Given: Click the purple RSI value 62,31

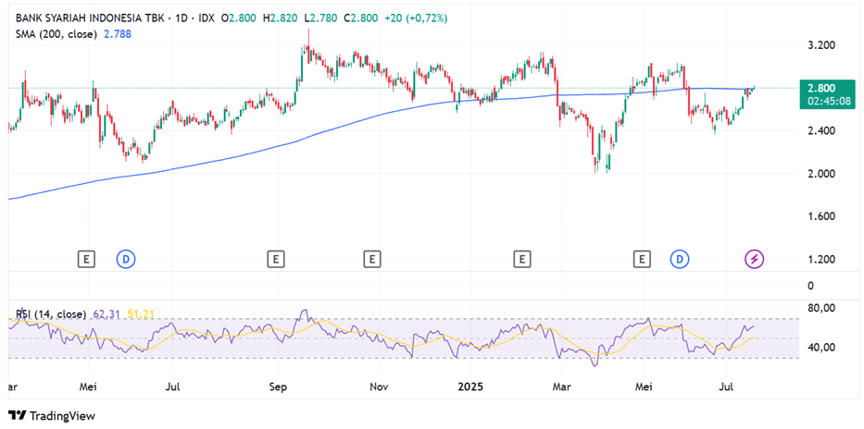Looking at the screenshot, I should 107,314.
